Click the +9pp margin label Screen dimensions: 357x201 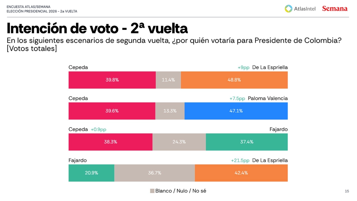(243, 68)
